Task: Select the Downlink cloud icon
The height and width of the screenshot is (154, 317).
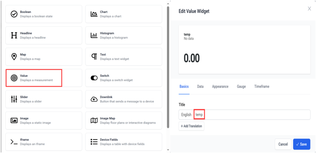Action: [x=94, y=99]
